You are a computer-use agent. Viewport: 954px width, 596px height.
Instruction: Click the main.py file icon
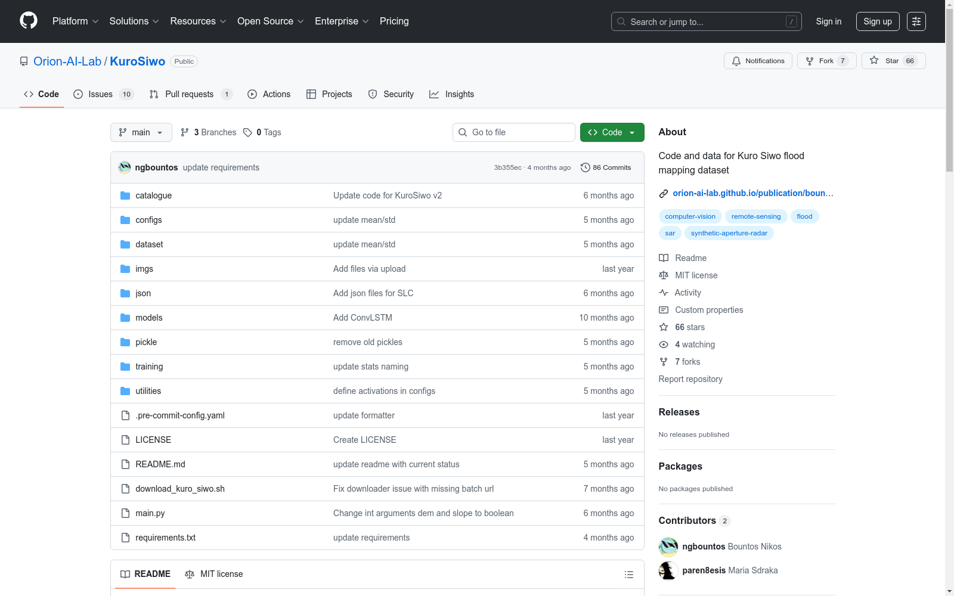pyautogui.click(x=125, y=513)
